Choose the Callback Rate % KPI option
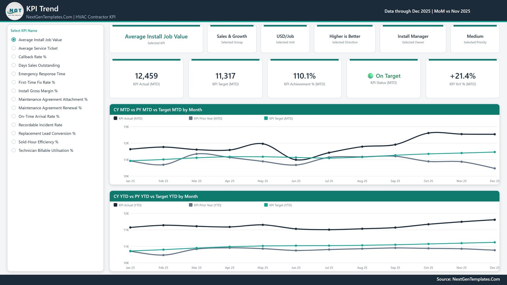The height and width of the screenshot is (285, 507). [14, 57]
